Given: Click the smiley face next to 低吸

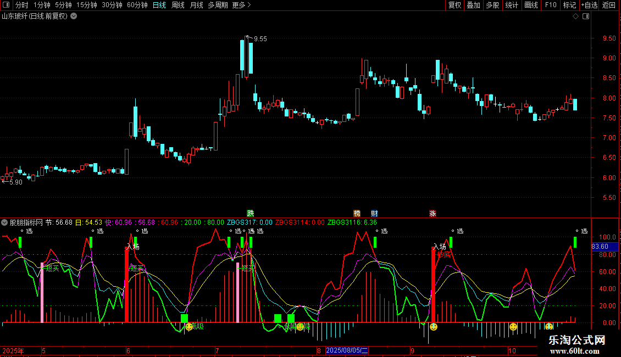Looking at the screenshot, I should point(189,327).
